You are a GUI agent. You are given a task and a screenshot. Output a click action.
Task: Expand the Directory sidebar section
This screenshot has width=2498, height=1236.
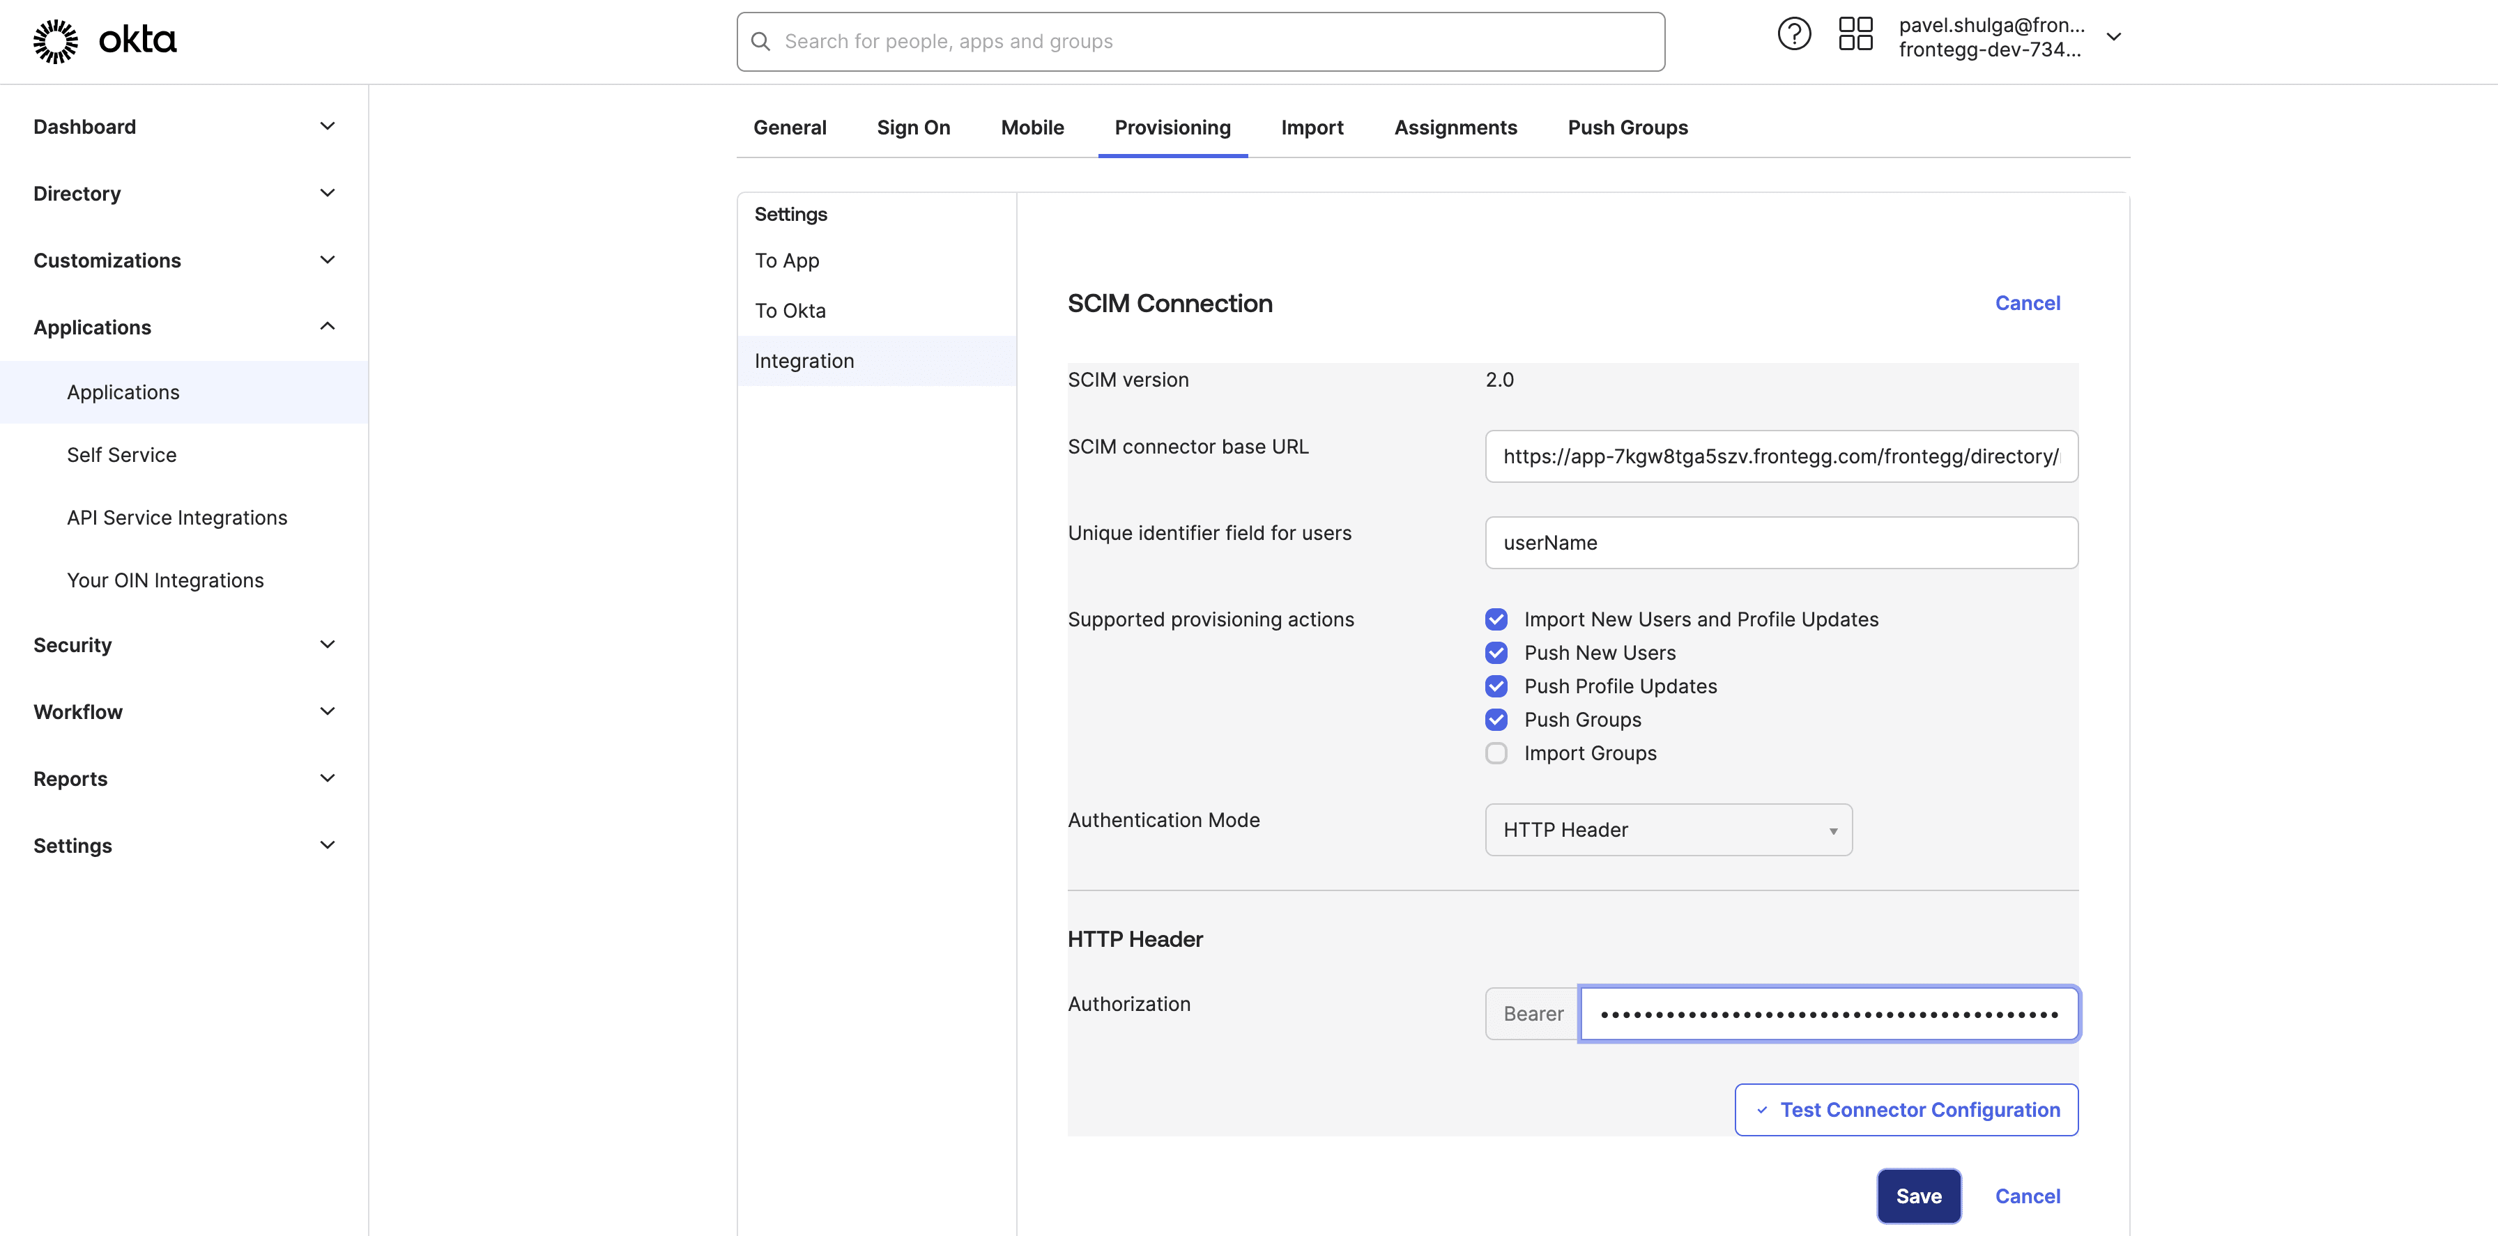pos(184,194)
